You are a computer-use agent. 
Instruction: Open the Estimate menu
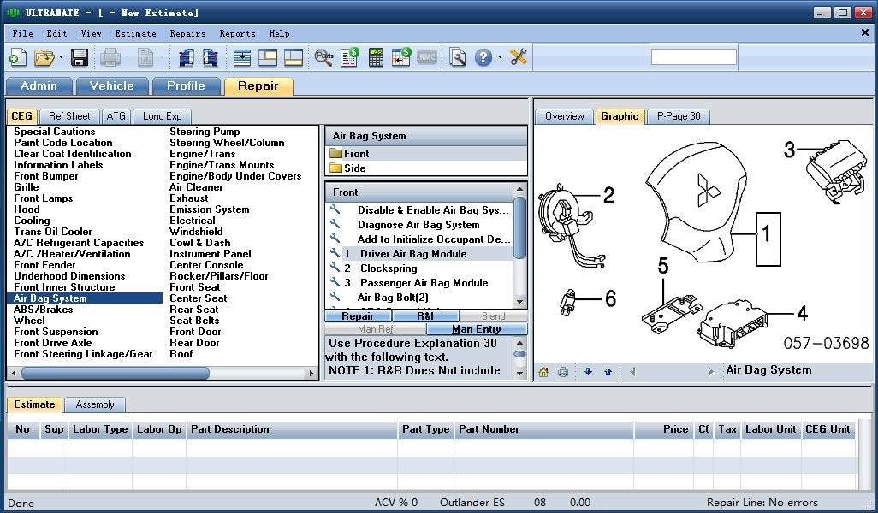pyautogui.click(x=135, y=33)
